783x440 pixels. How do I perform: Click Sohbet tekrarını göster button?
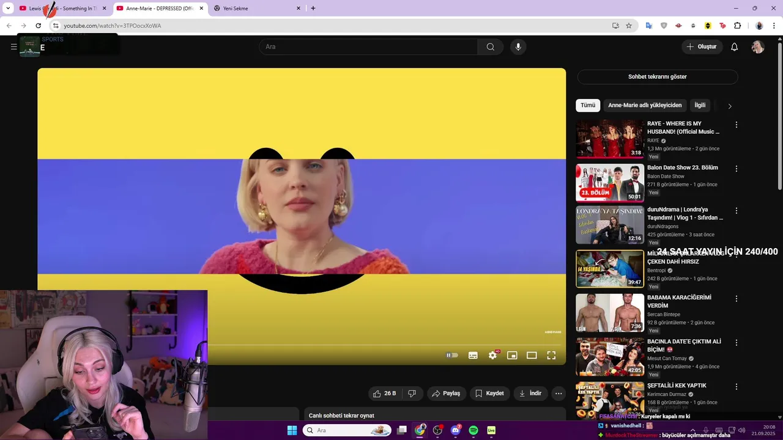point(658,77)
